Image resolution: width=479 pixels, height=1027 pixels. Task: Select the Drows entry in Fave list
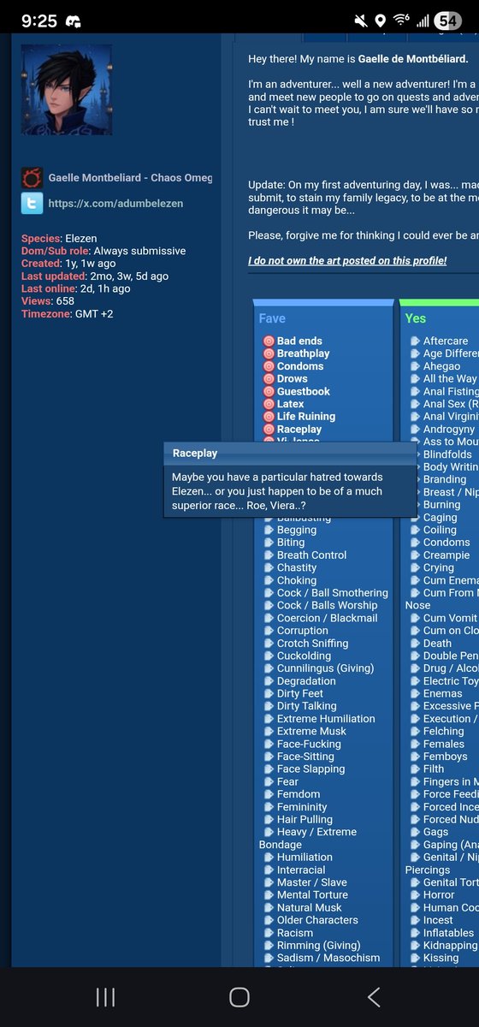coord(292,379)
